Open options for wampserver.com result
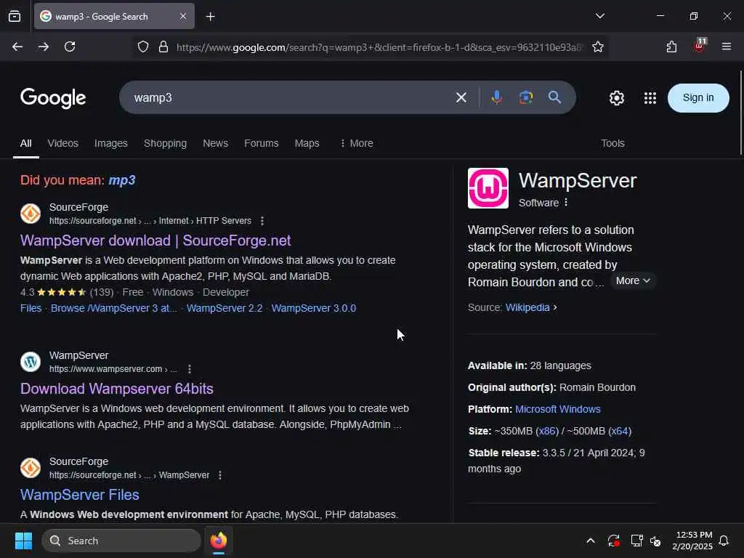The image size is (744, 558). coord(190,368)
